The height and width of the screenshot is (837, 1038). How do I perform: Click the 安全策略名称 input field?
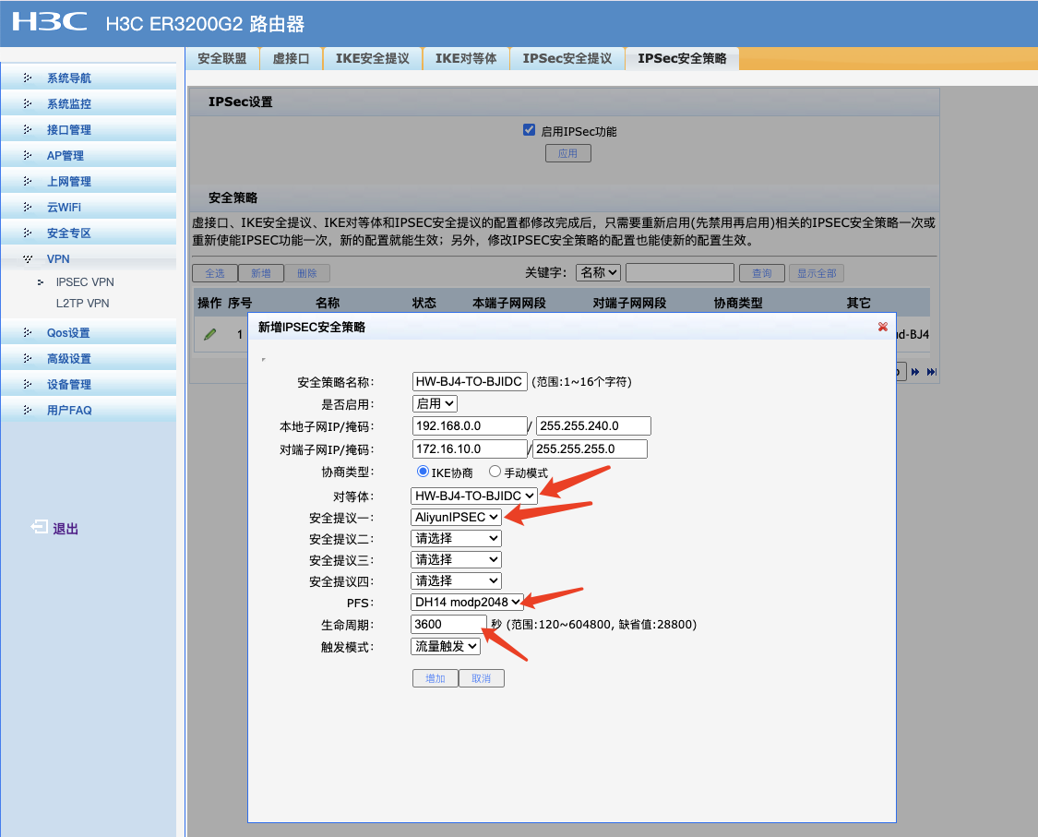(x=470, y=381)
